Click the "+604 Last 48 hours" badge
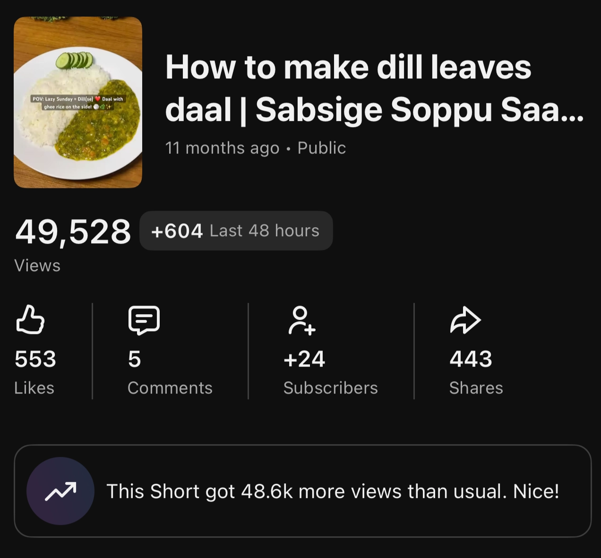Viewport: 601px width, 558px height. [x=236, y=231]
